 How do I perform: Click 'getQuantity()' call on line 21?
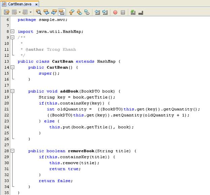180,109
